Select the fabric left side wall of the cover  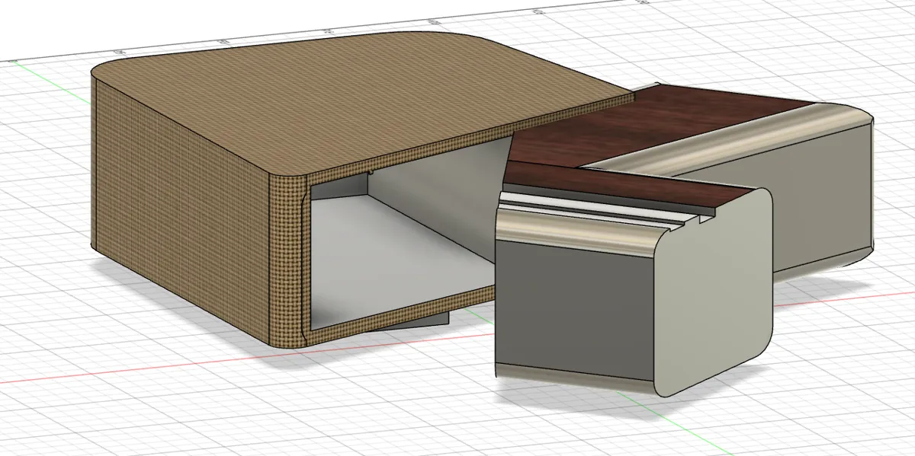(x=179, y=209)
